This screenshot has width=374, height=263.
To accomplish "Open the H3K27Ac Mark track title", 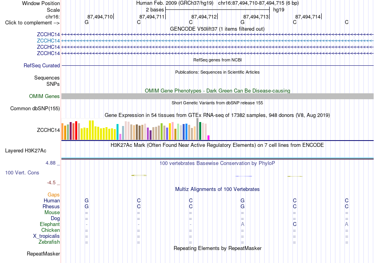I will point(217,145).
